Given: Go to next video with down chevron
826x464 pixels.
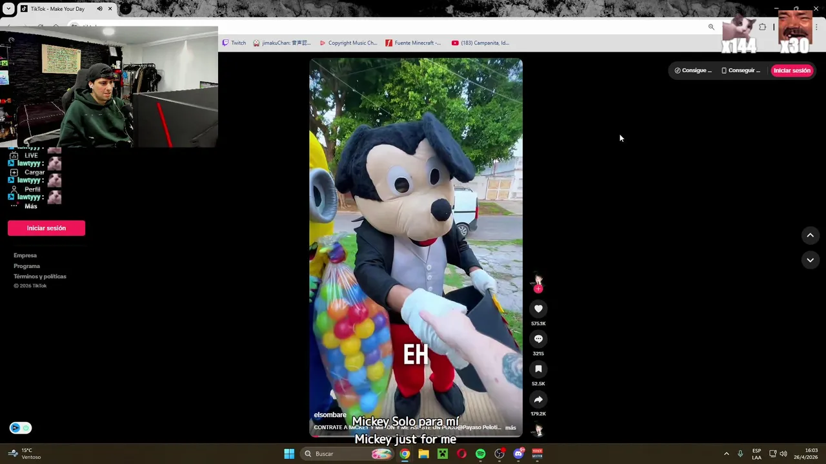Looking at the screenshot, I should click(x=811, y=260).
